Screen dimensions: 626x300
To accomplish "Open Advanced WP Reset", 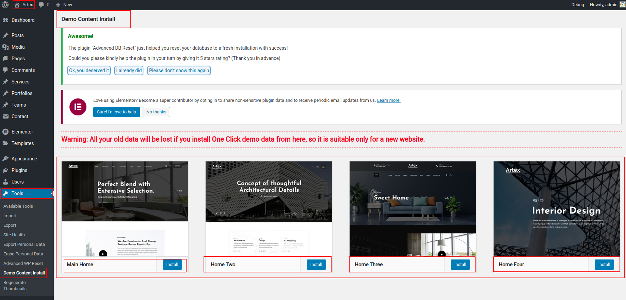I will point(23,264).
